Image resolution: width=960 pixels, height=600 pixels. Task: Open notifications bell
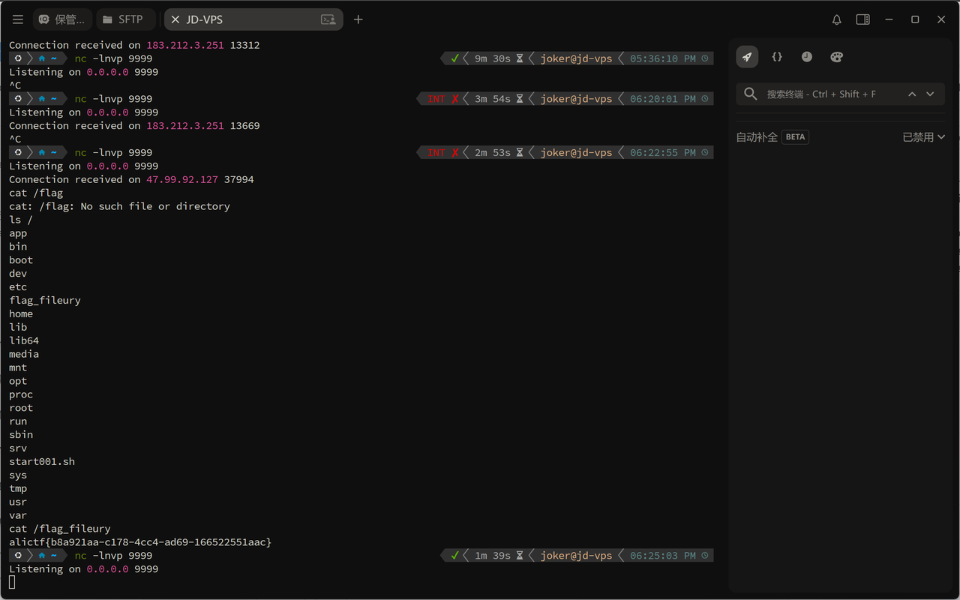click(x=837, y=19)
